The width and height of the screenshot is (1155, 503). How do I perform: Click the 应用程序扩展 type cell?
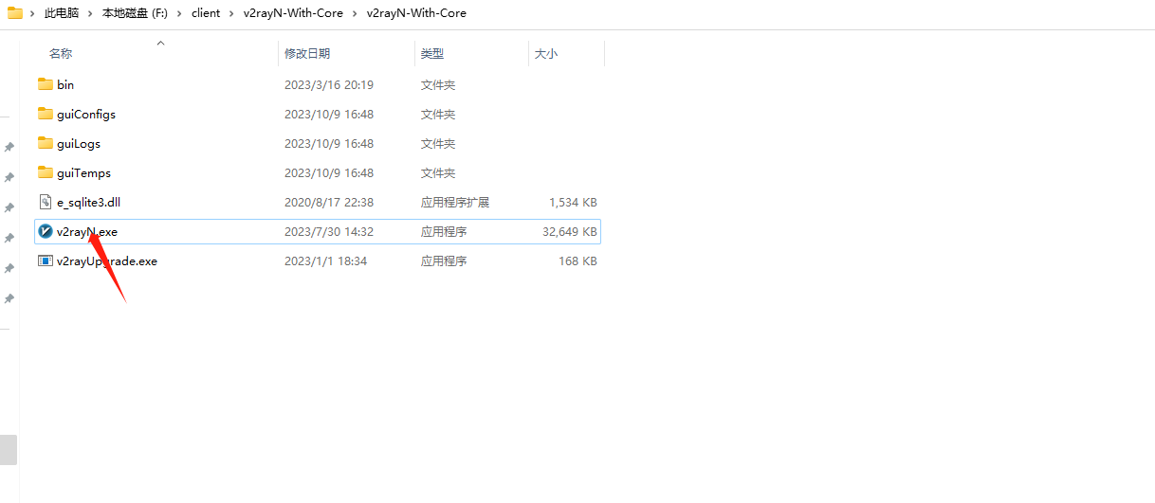455,202
